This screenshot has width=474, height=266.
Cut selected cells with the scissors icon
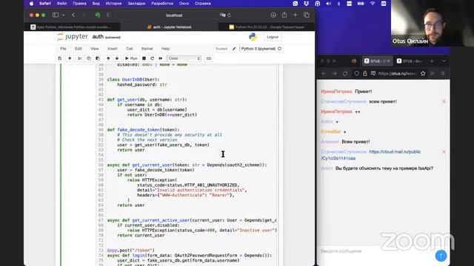(80, 58)
